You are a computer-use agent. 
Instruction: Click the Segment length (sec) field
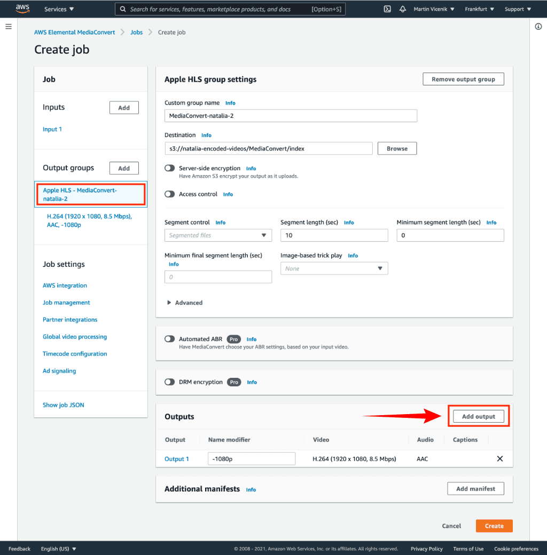(x=334, y=235)
